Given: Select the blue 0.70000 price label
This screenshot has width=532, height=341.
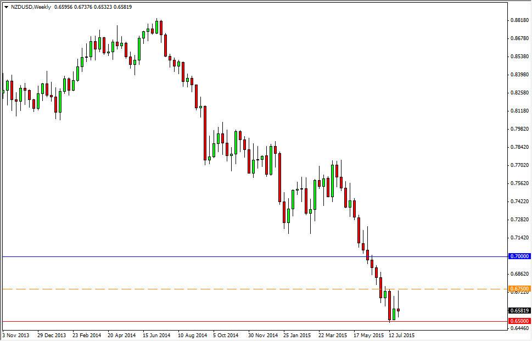Looking at the screenshot, I should [x=518, y=256].
